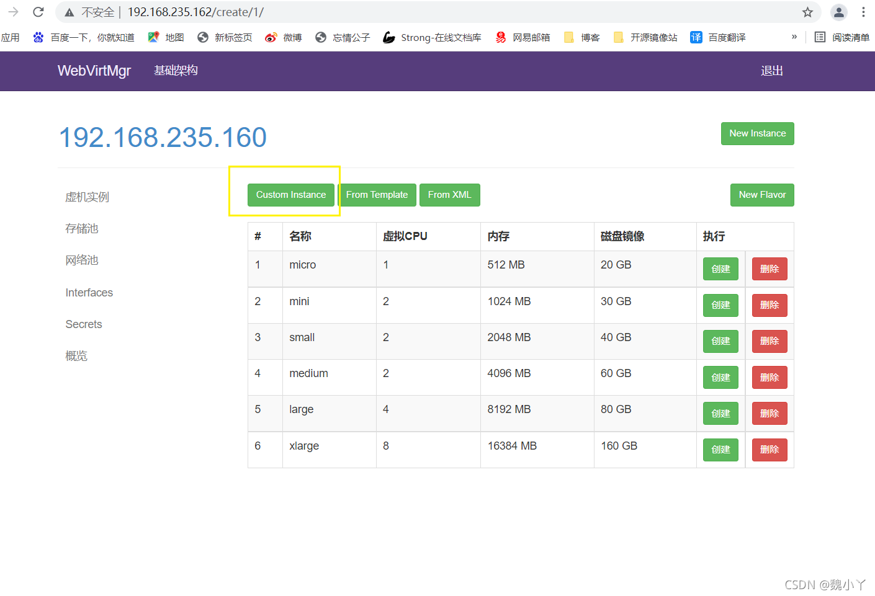Viewport: 875px width, 596px height.
Task: Click the New Instance button
Action: click(x=757, y=133)
